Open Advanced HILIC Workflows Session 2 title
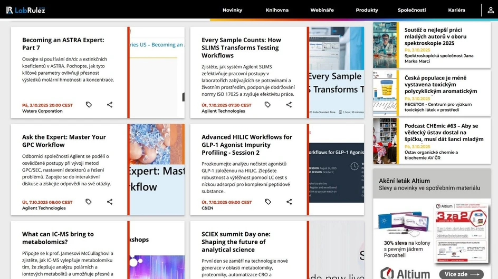The image size is (498, 279). point(247,145)
